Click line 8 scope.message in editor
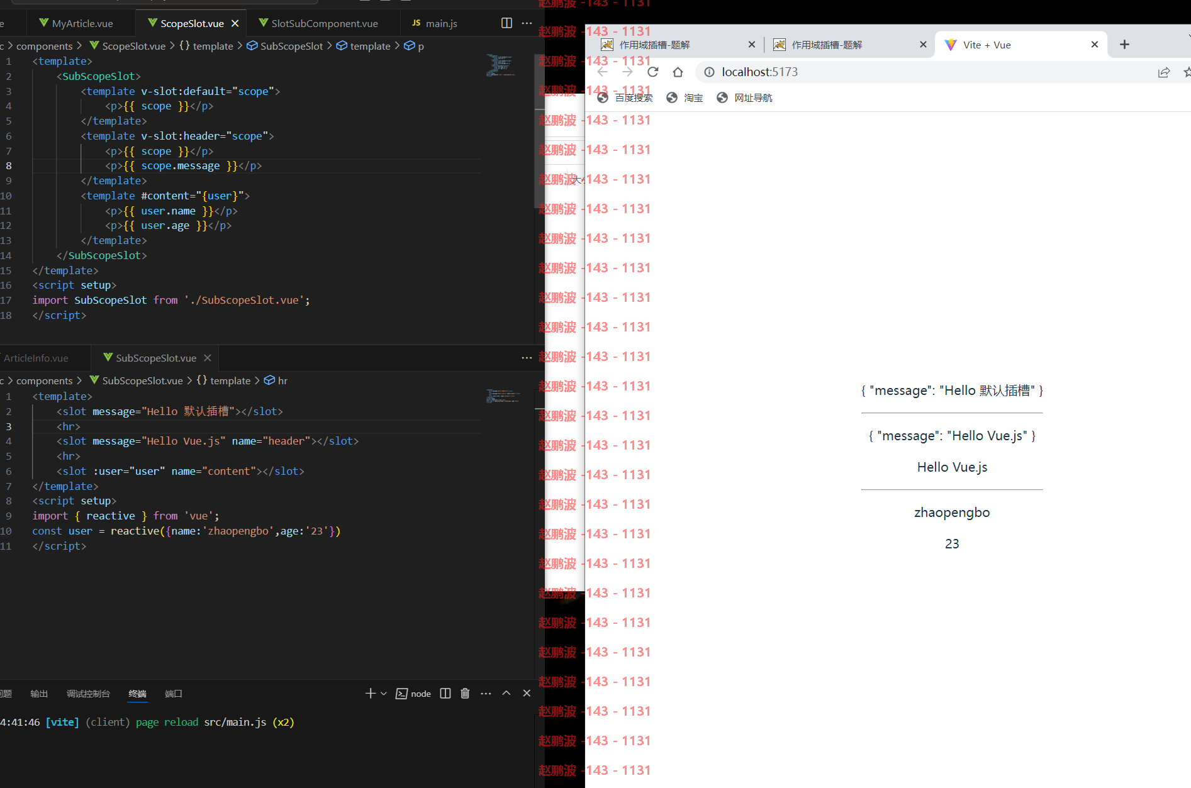Screen dimensions: 1191x788 (x=181, y=166)
